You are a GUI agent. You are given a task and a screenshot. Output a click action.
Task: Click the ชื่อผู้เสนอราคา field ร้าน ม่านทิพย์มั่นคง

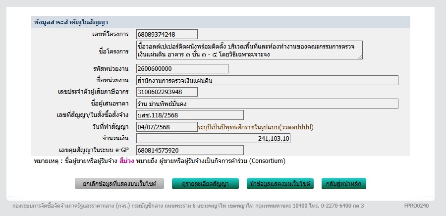click(267, 104)
